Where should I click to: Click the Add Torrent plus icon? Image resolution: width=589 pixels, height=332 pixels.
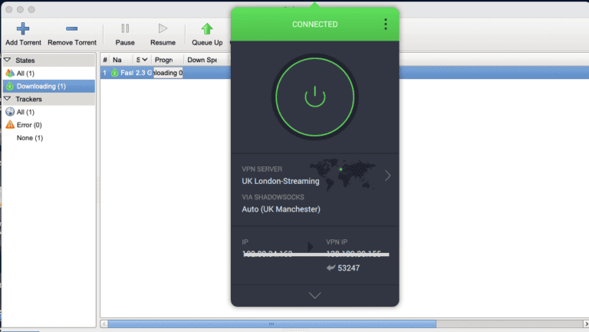click(x=23, y=29)
